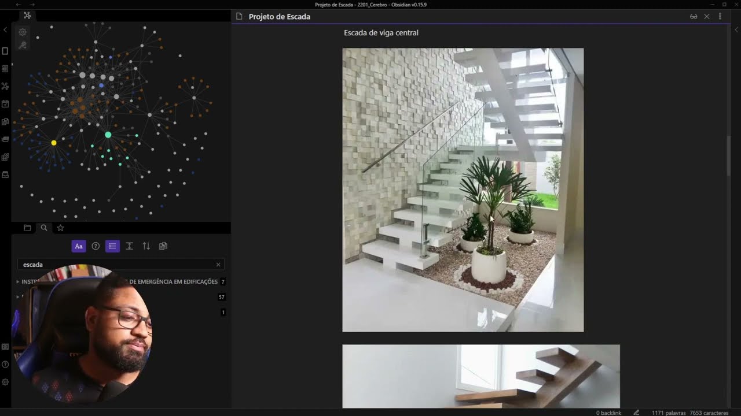This screenshot has width=741, height=416.
Task: Click the result count 1 badge
Action: pos(223,313)
